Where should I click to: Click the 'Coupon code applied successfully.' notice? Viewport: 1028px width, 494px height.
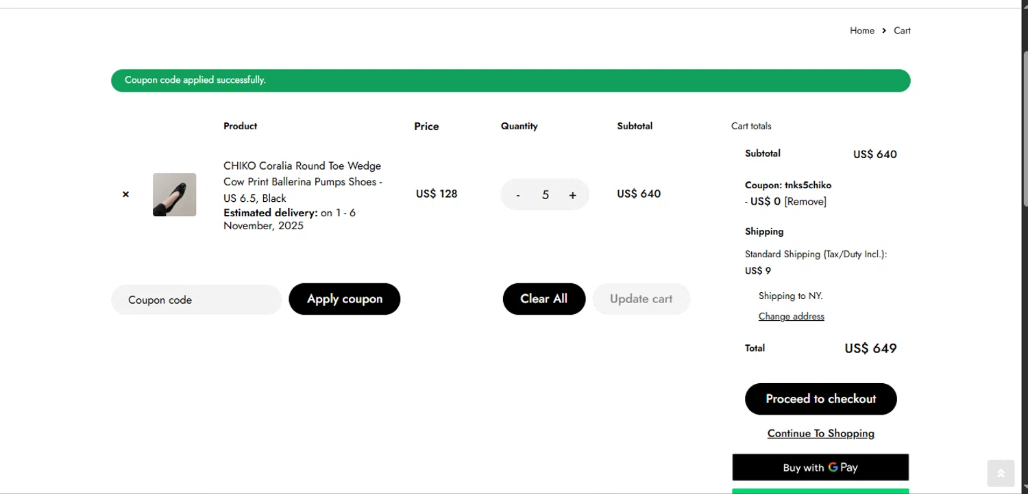coord(511,80)
